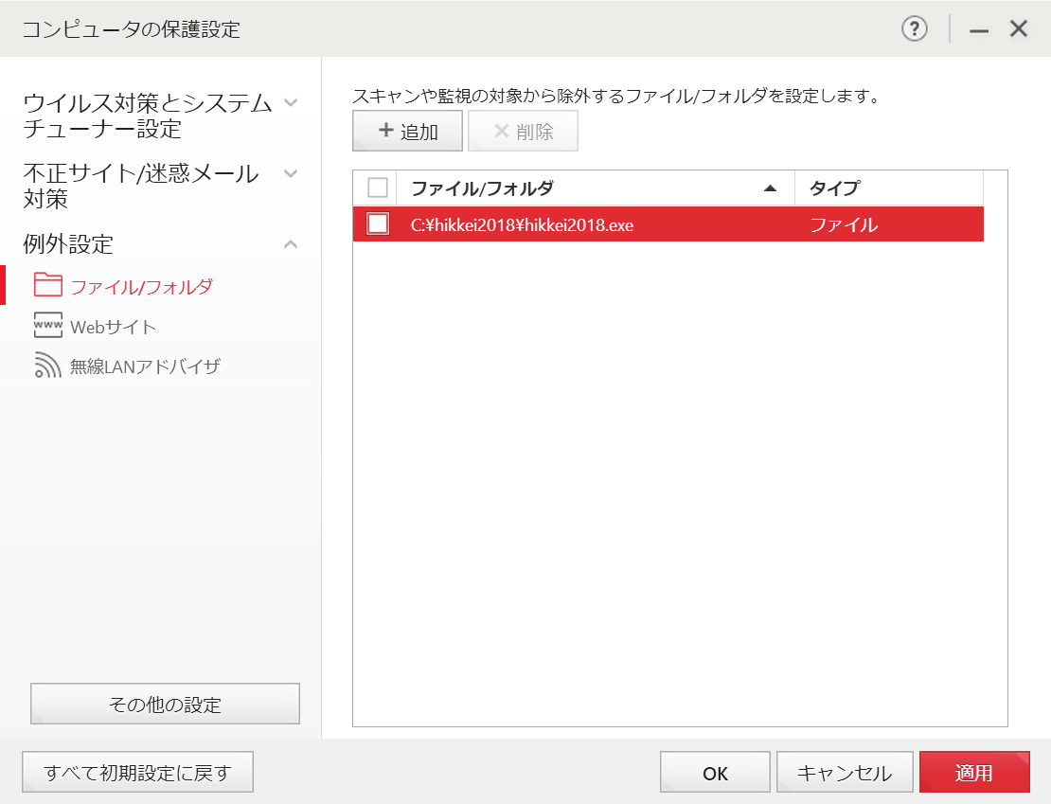Image resolution: width=1051 pixels, height=804 pixels.
Task: Minimize the protection settings window
Action: click(x=979, y=30)
